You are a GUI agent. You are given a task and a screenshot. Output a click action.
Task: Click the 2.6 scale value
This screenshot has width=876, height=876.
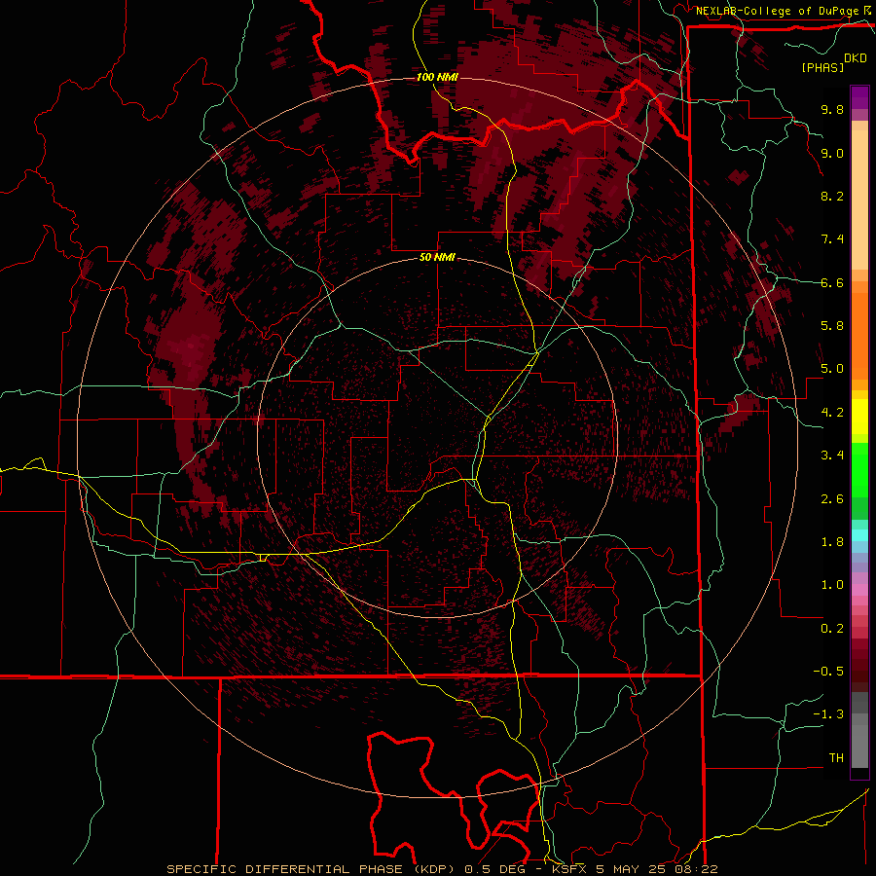tap(832, 499)
